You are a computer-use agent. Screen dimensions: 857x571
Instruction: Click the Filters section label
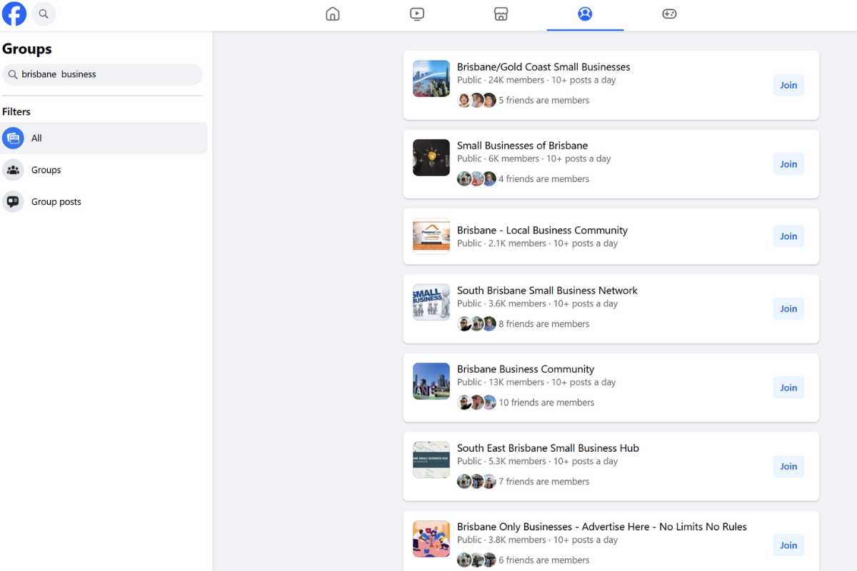(x=16, y=112)
